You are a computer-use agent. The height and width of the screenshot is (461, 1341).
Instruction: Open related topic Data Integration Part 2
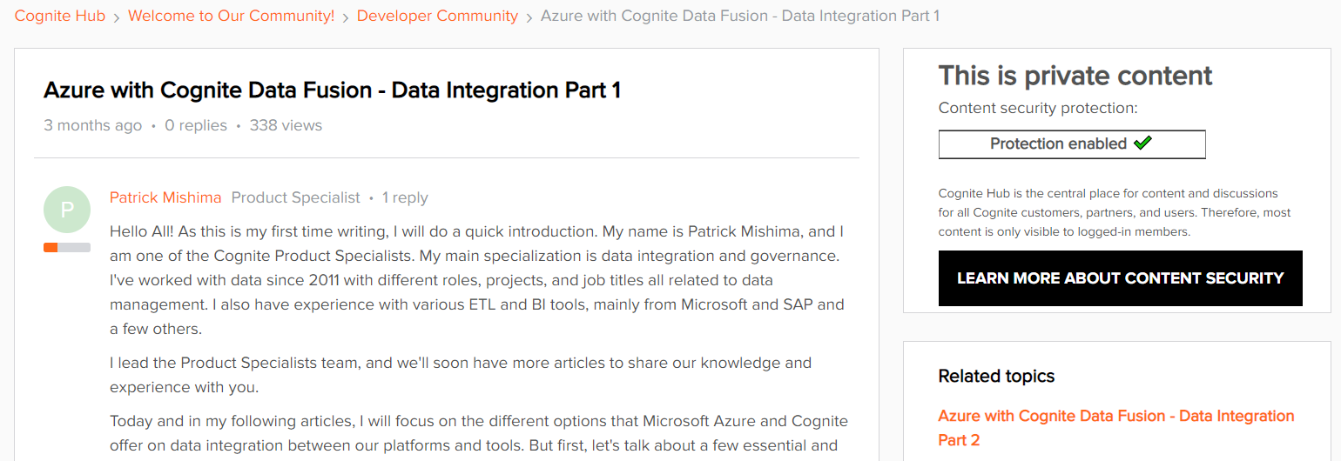pos(1116,428)
